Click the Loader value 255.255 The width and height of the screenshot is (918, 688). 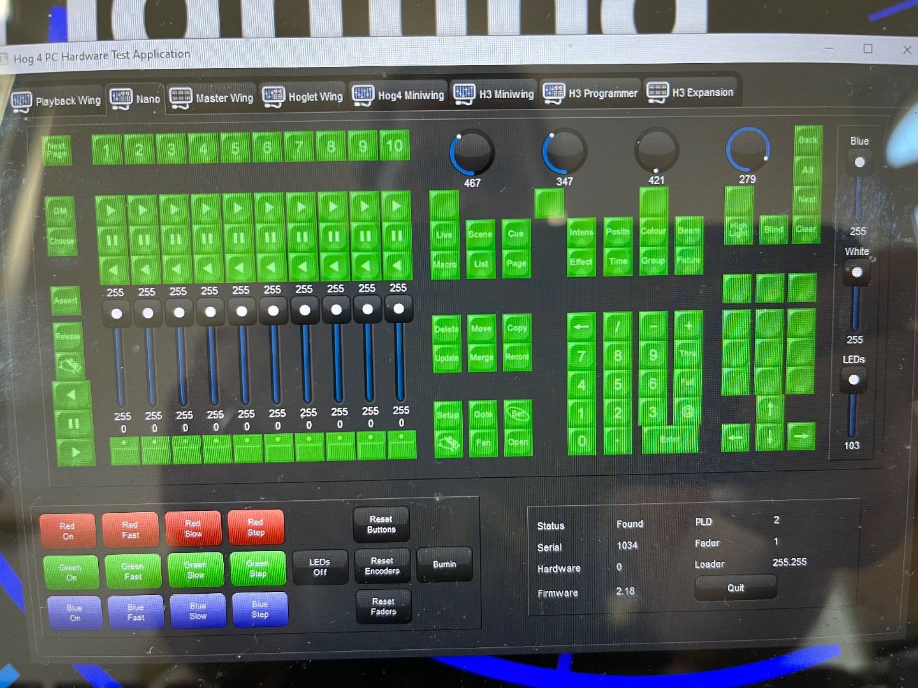[x=789, y=562]
